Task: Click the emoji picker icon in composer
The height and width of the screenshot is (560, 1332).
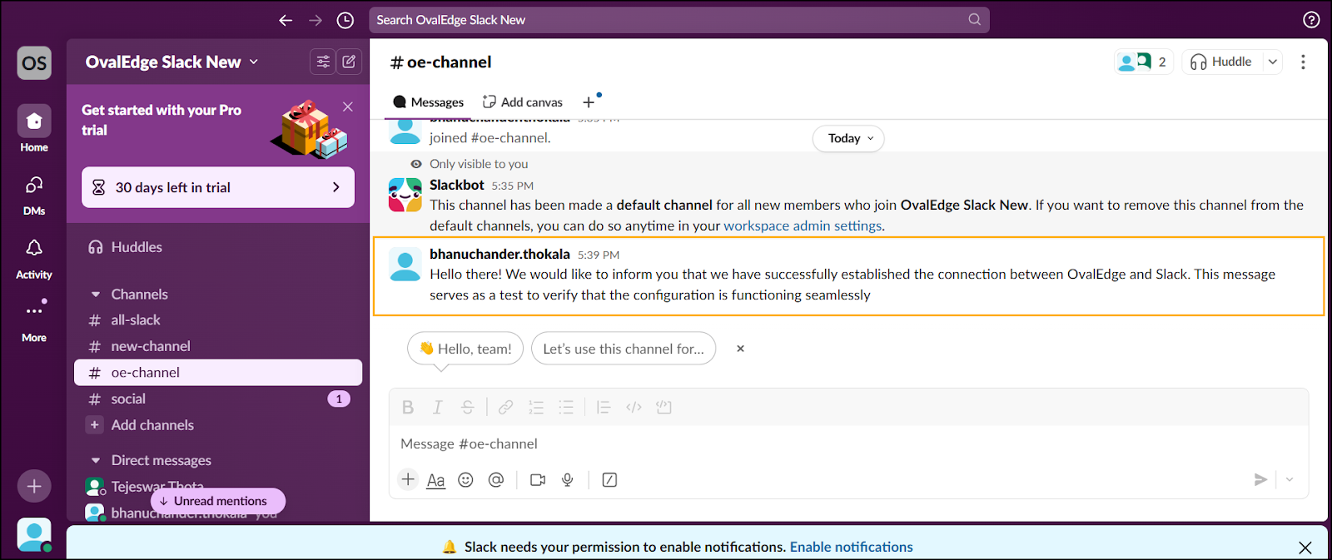Action: 465,480
